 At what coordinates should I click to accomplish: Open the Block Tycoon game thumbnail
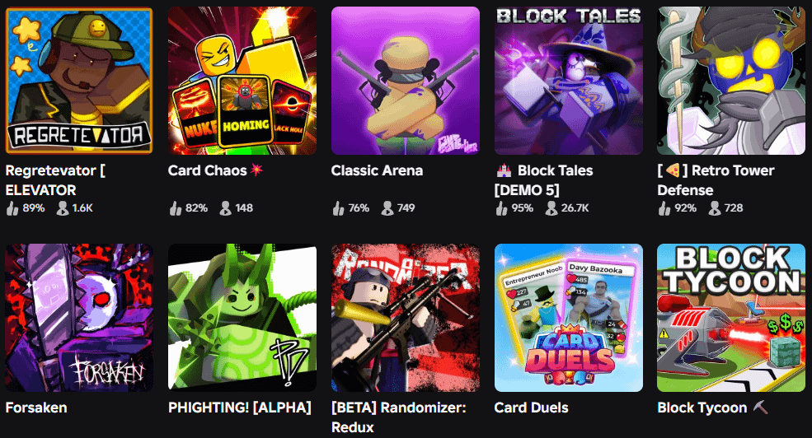pos(731,318)
